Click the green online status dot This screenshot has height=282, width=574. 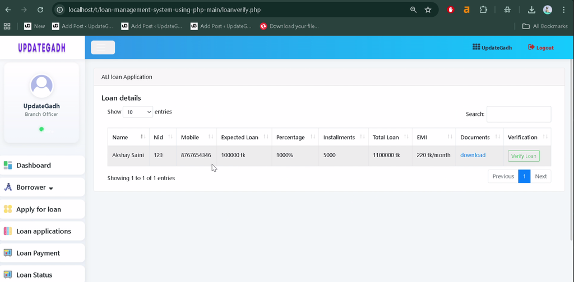41,129
